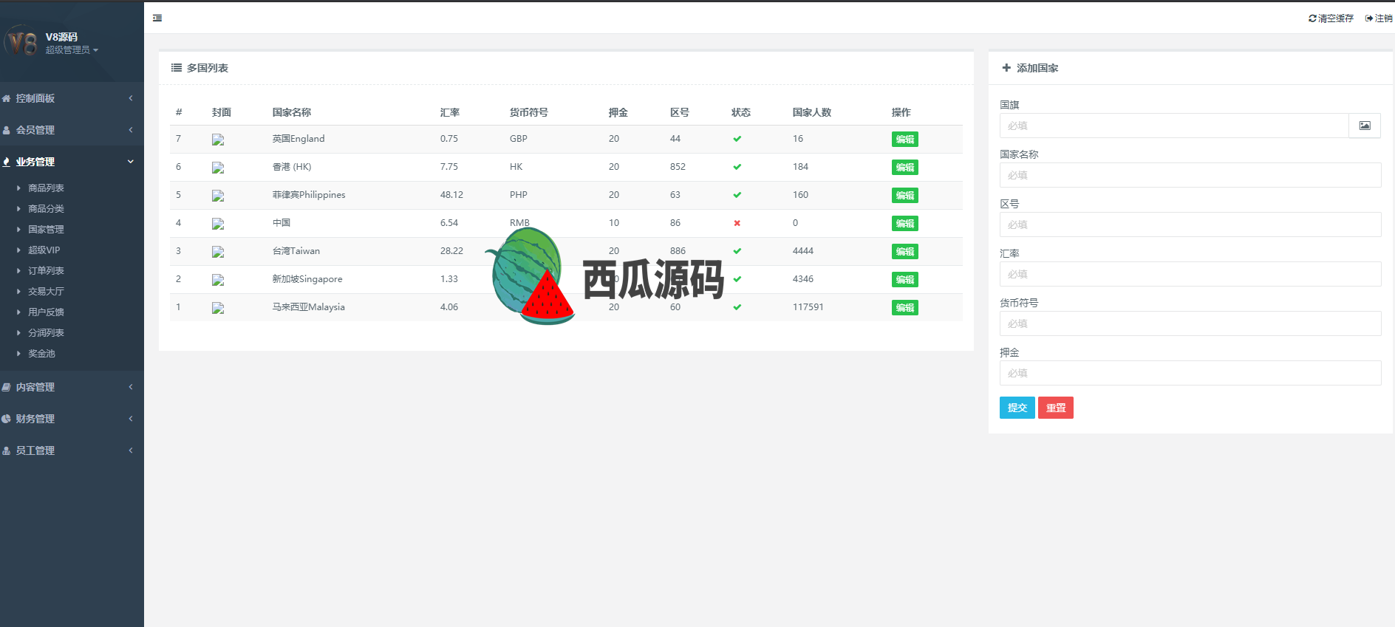
Task: Open 商品列表 in the sidebar
Action: click(x=46, y=188)
